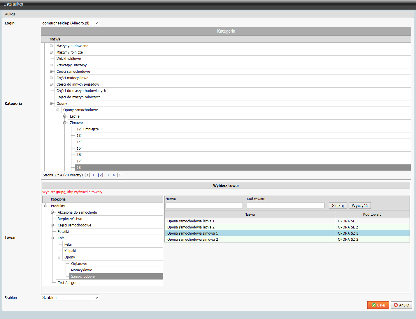Click the Kod towaru column header
Image resolution: width=416 pixels, height=319 pixels.
[372, 214]
